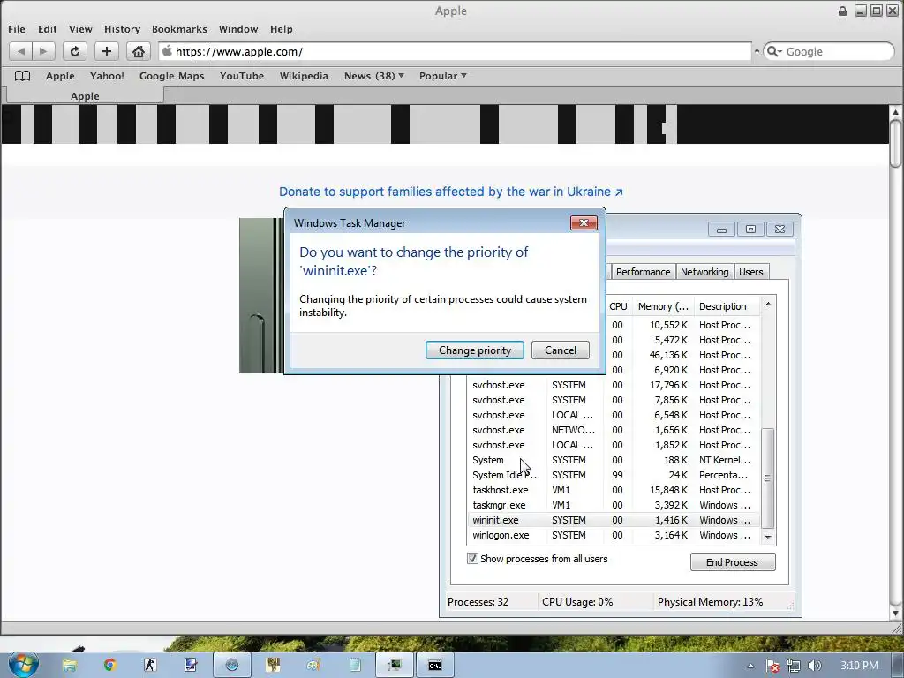Close the priority confirmation dialog

click(x=584, y=222)
